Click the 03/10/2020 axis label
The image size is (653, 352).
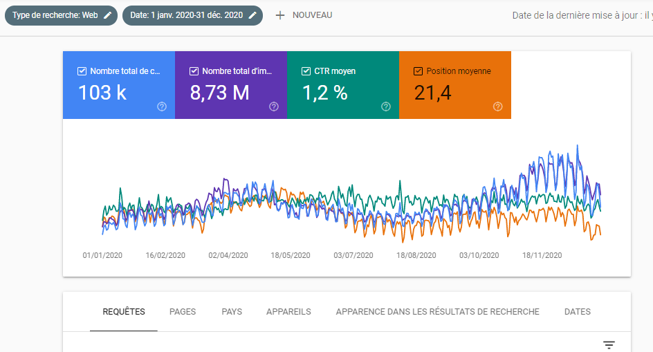[x=479, y=255]
